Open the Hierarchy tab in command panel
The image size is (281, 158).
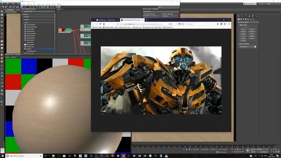coord(246,16)
